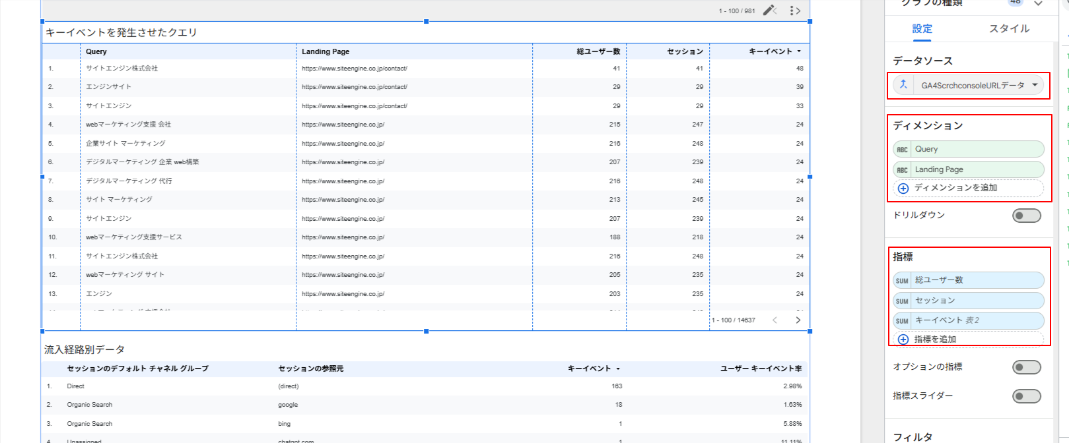
Task: Click the ABC type icon of Query dimension
Action: [x=902, y=150]
